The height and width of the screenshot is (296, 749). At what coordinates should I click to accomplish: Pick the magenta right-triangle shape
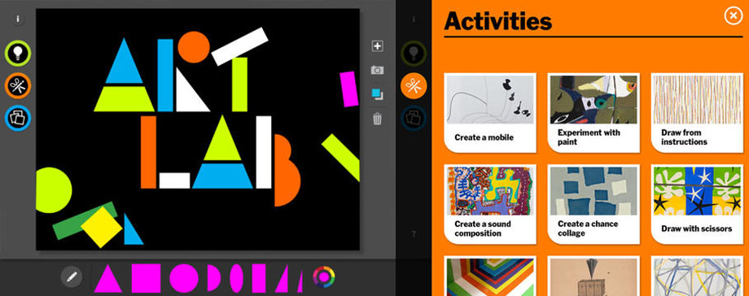click(x=282, y=279)
